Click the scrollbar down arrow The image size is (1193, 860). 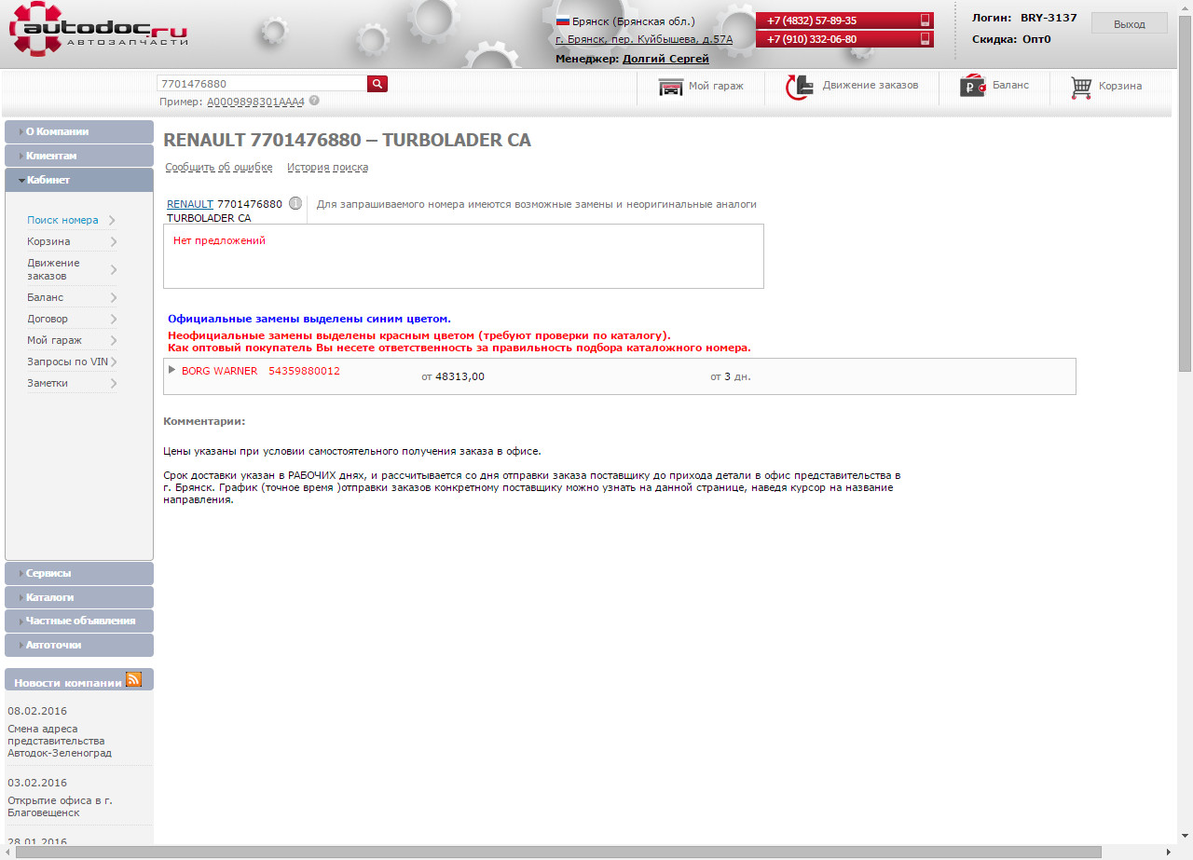point(1185,837)
